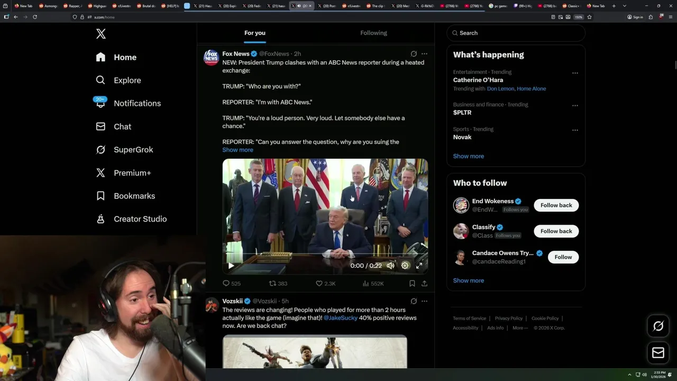This screenshot has height=381, width=677.
Task: Open the Privacy Policy link
Action: pos(509,319)
